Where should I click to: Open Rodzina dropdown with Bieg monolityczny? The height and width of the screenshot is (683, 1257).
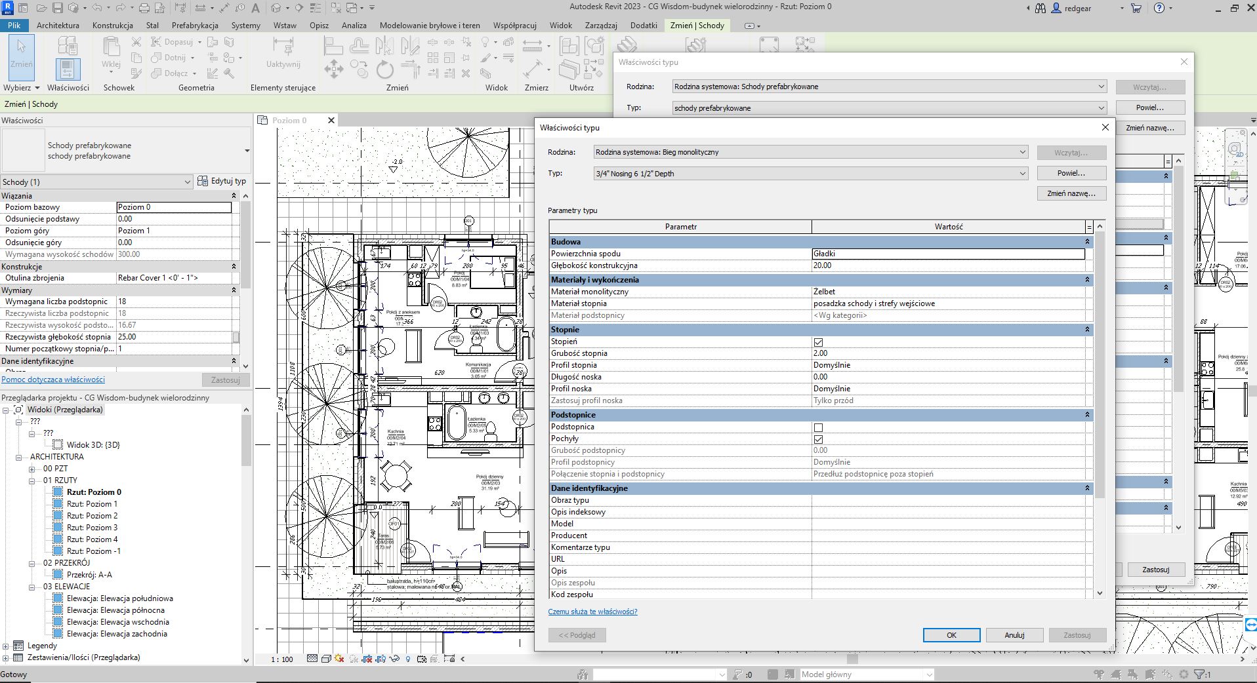coord(1021,152)
